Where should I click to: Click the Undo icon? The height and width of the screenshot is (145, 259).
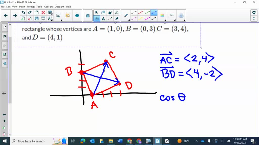(23, 12)
